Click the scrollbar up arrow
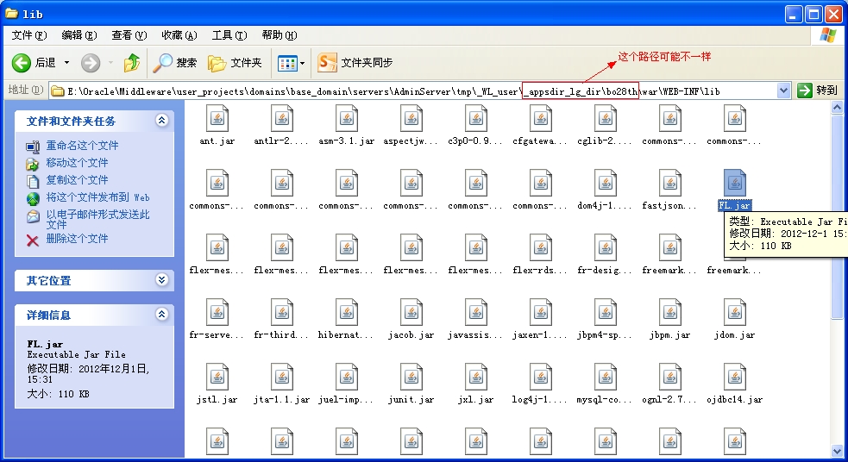Image resolution: width=848 pixels, height=462 pixels. coord(837,108)
